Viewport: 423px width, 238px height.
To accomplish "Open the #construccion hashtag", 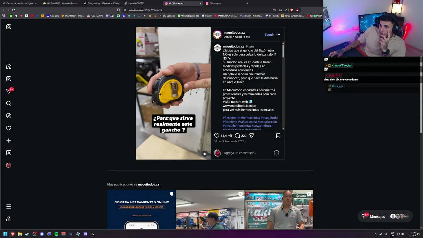I will tap(267, 122).
